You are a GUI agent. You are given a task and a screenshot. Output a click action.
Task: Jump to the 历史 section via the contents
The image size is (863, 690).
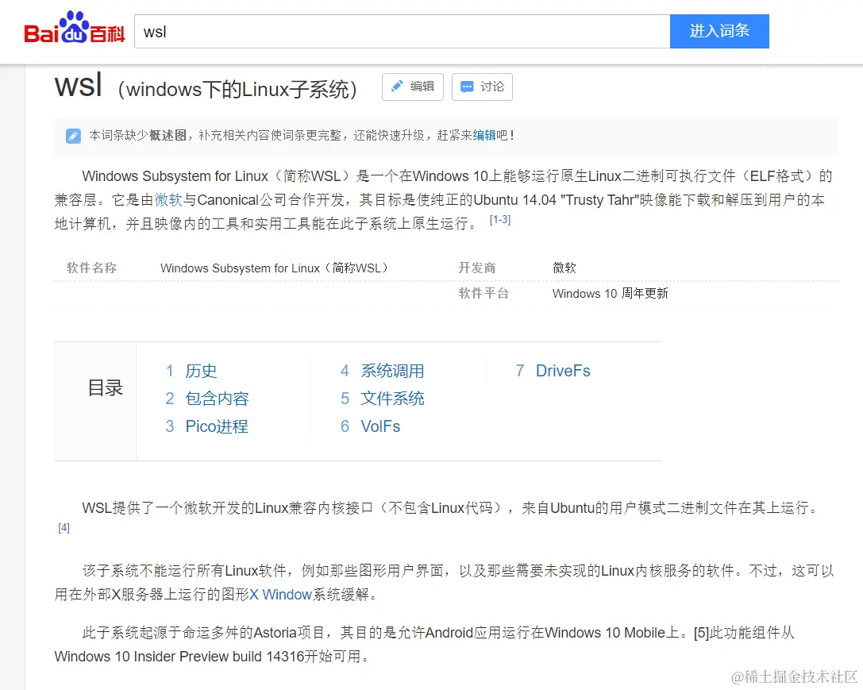click(201, 371)
